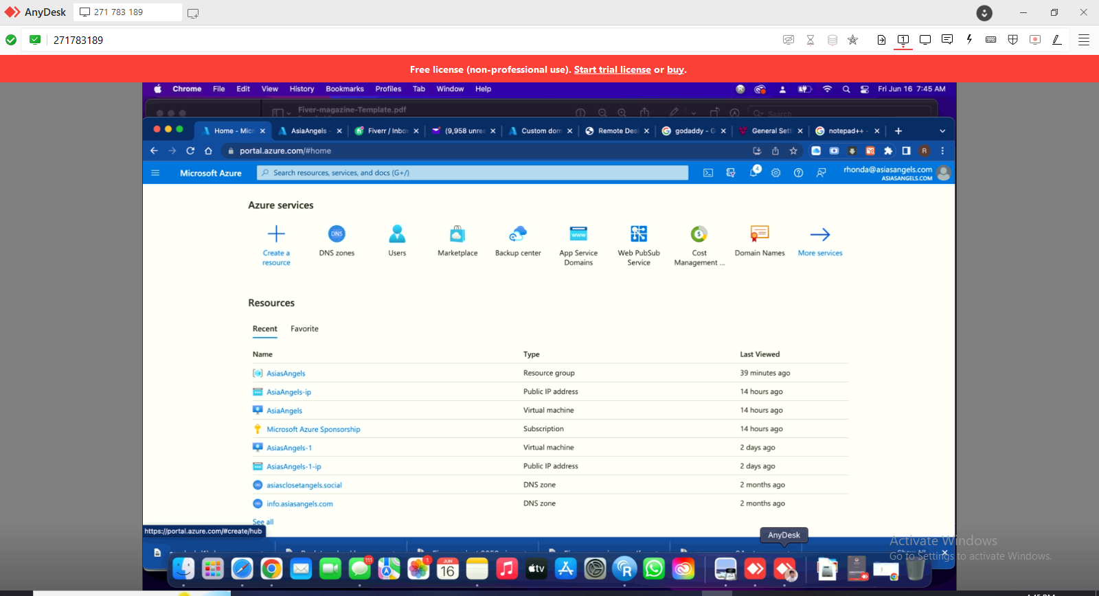Open Azure Cloud Shell icon
The image size is (1099, 596).
(708, 173)
